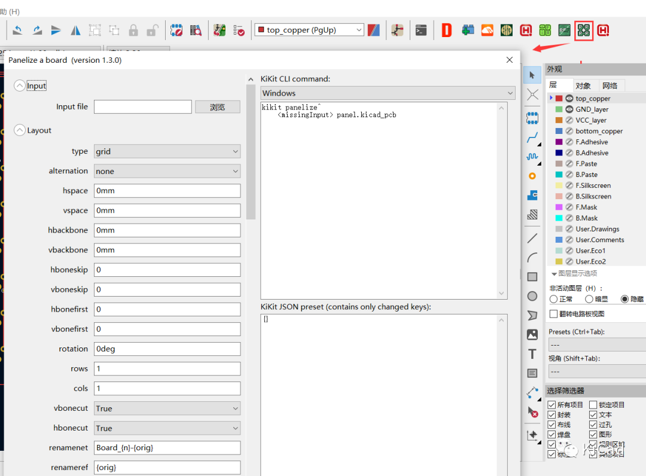Toggle the 锁定项目 filter checkbox
646x476 pixels.
coord(593,405)
